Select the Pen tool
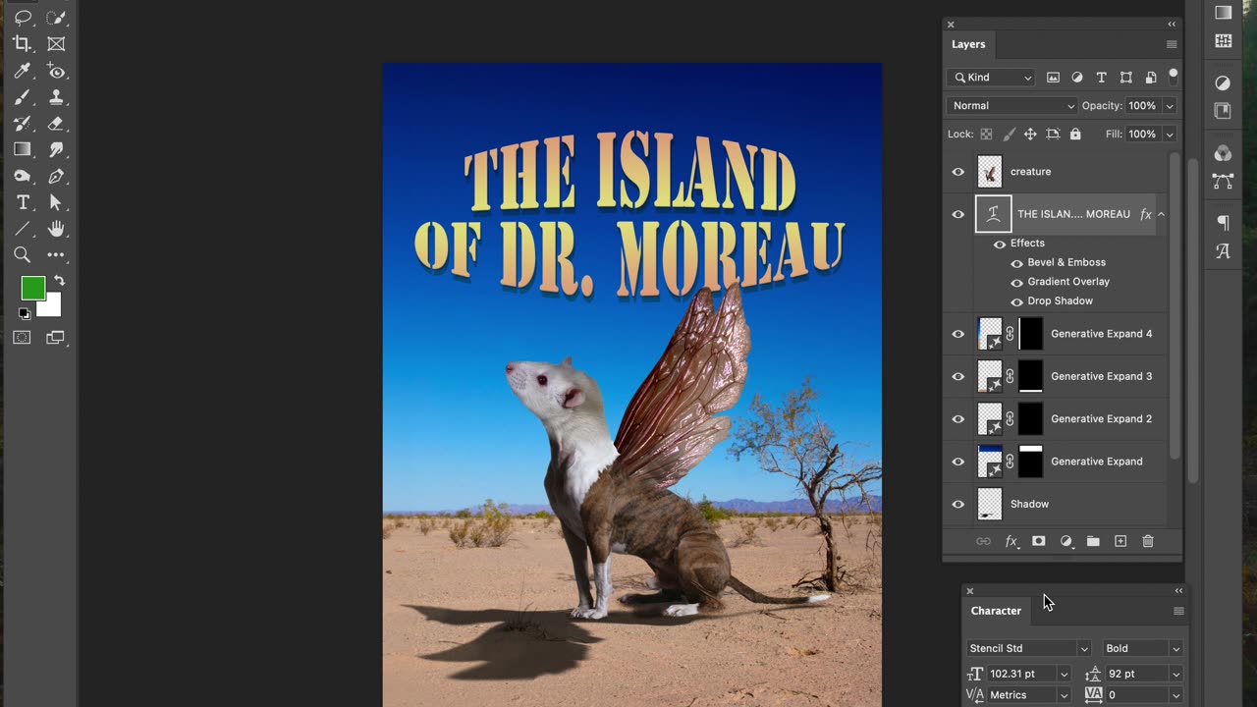This screenshot has width=1257, height=707. point(56,176)
